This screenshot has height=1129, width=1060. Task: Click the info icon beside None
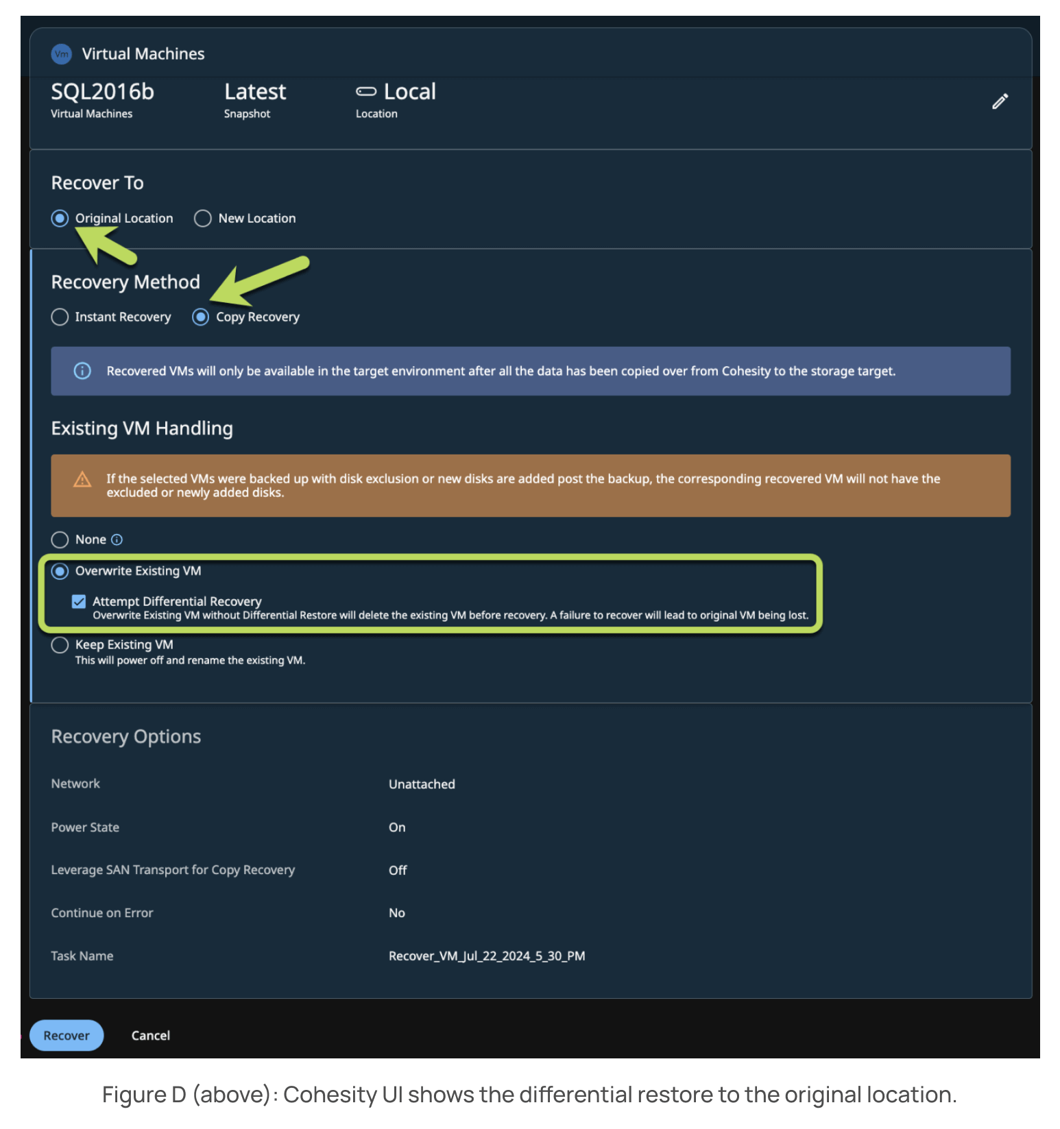117,539
